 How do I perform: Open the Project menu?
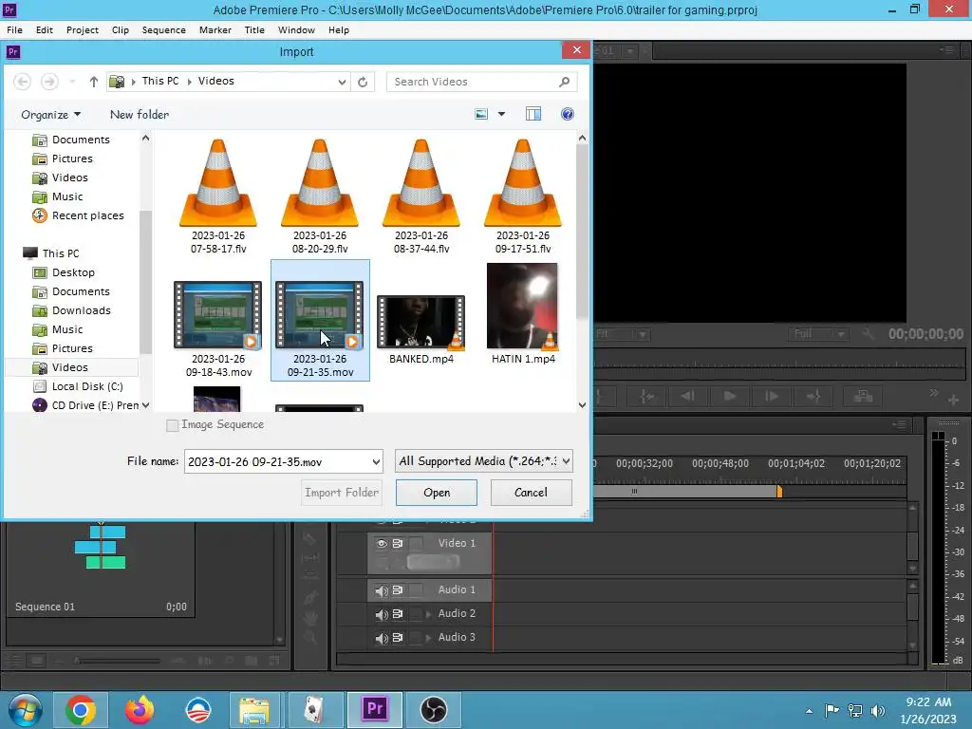click(83, 29)
